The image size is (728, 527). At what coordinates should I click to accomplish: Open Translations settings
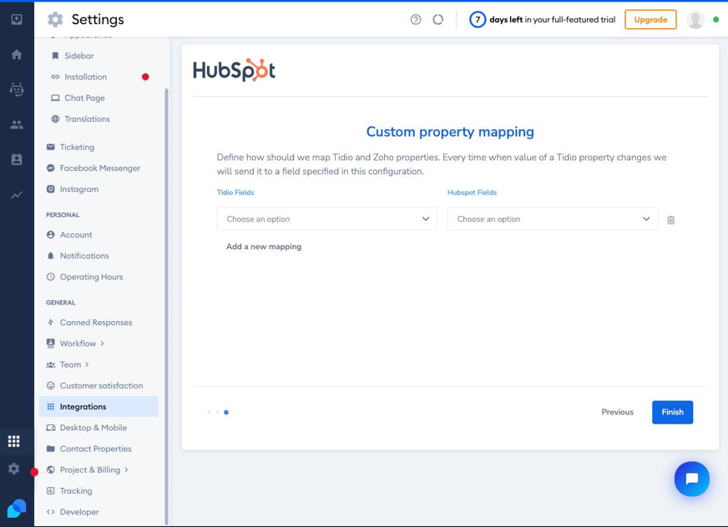pyautogui.click(x=88, y=119)
